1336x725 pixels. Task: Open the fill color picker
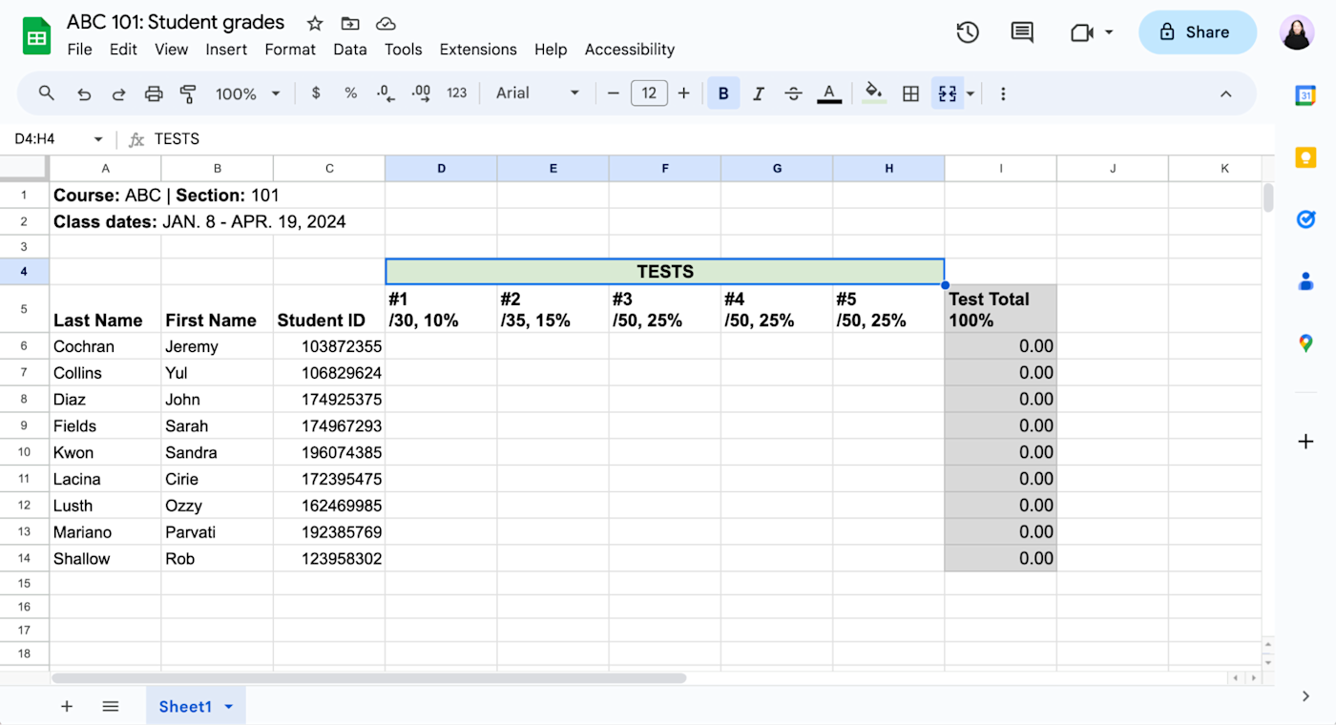tap(873, 93)
